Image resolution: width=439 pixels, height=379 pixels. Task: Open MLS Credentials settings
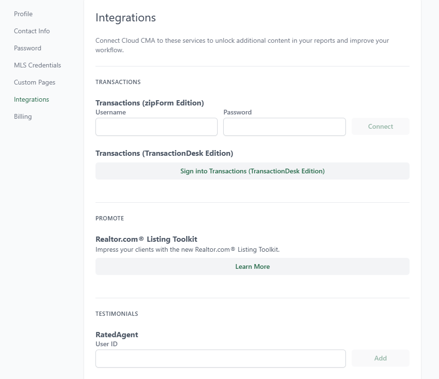37,65
